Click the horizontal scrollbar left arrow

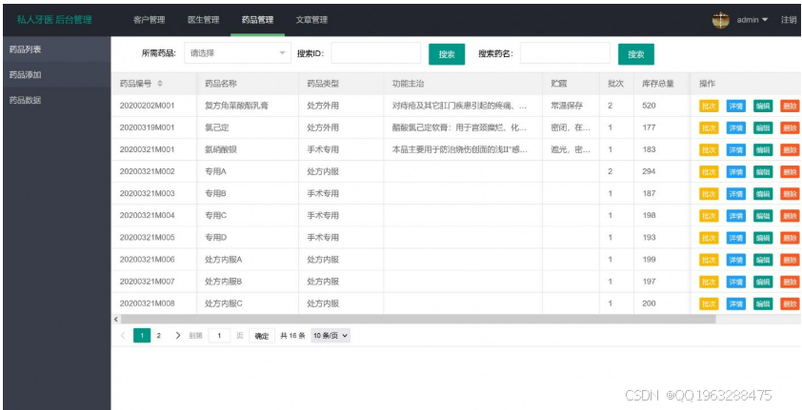pyautogui.click(x=116, y=319)
